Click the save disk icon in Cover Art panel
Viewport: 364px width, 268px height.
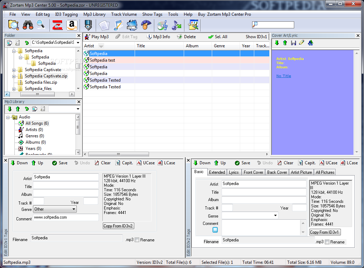(x=293, y=43)
